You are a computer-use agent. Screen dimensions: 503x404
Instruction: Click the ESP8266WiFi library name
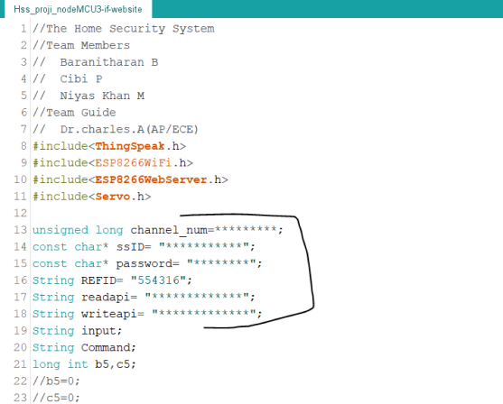point(133,162)
